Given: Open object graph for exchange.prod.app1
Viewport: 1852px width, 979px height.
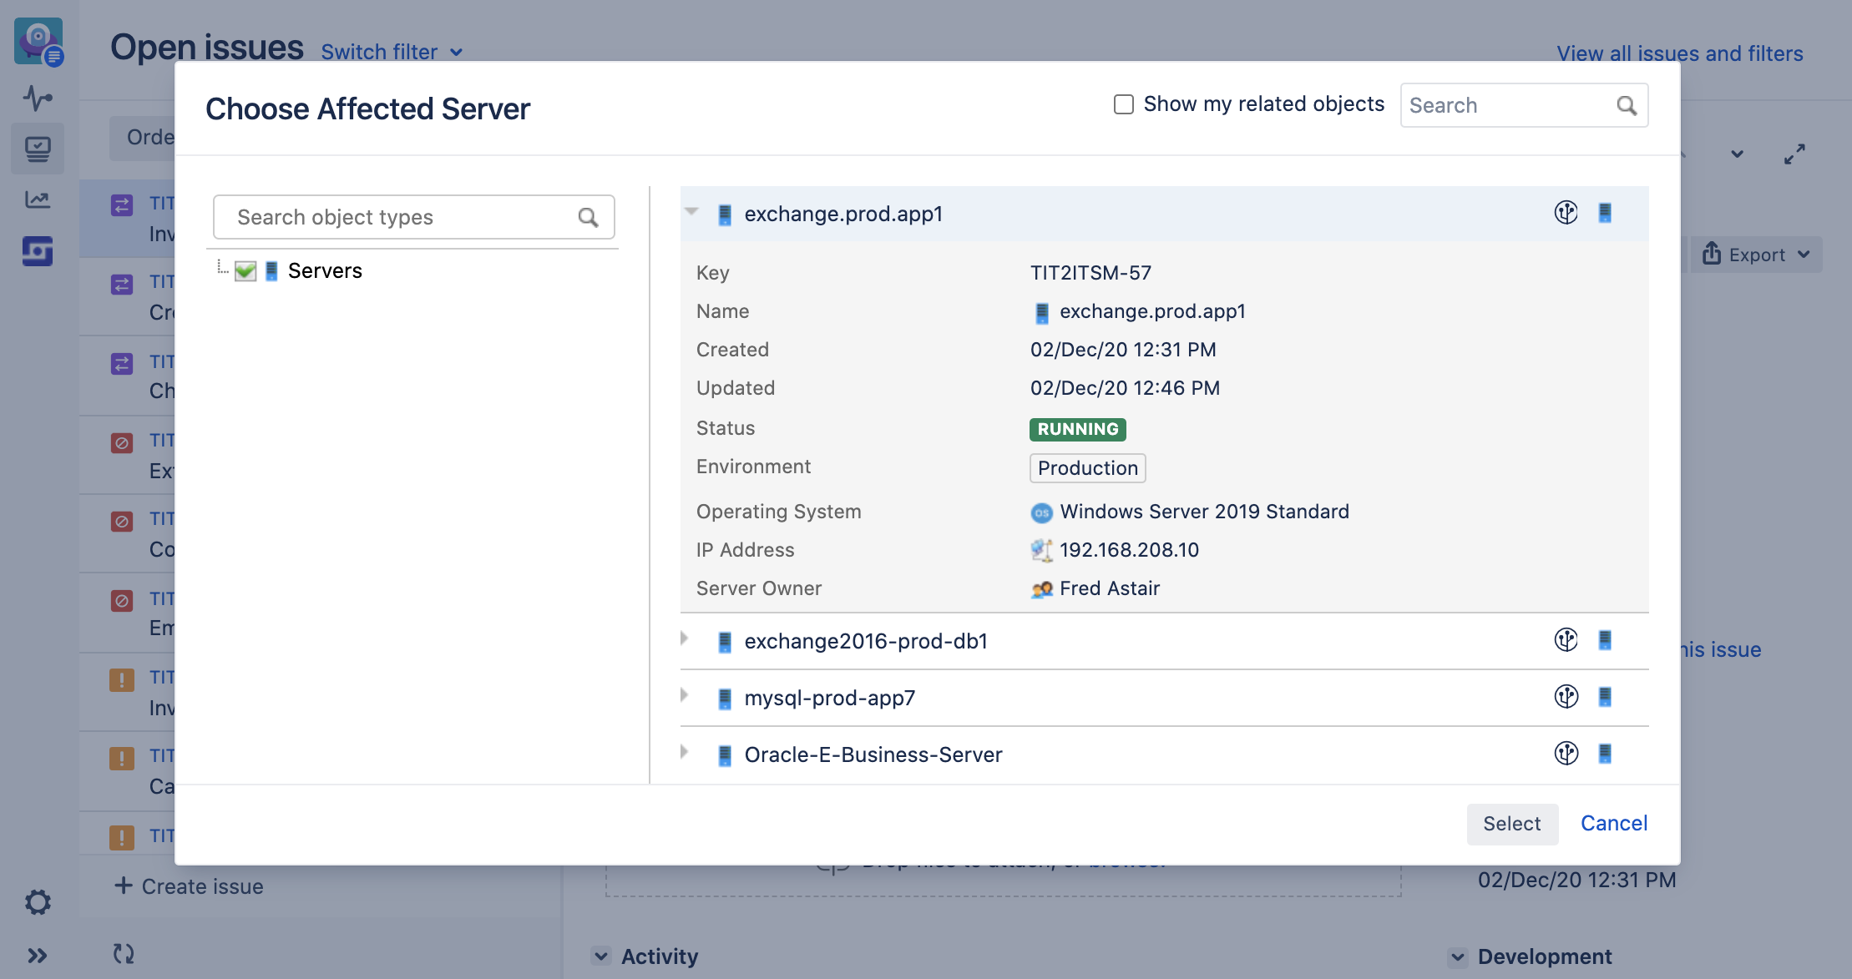Looking at the screenshot, I should point(1566,213).
